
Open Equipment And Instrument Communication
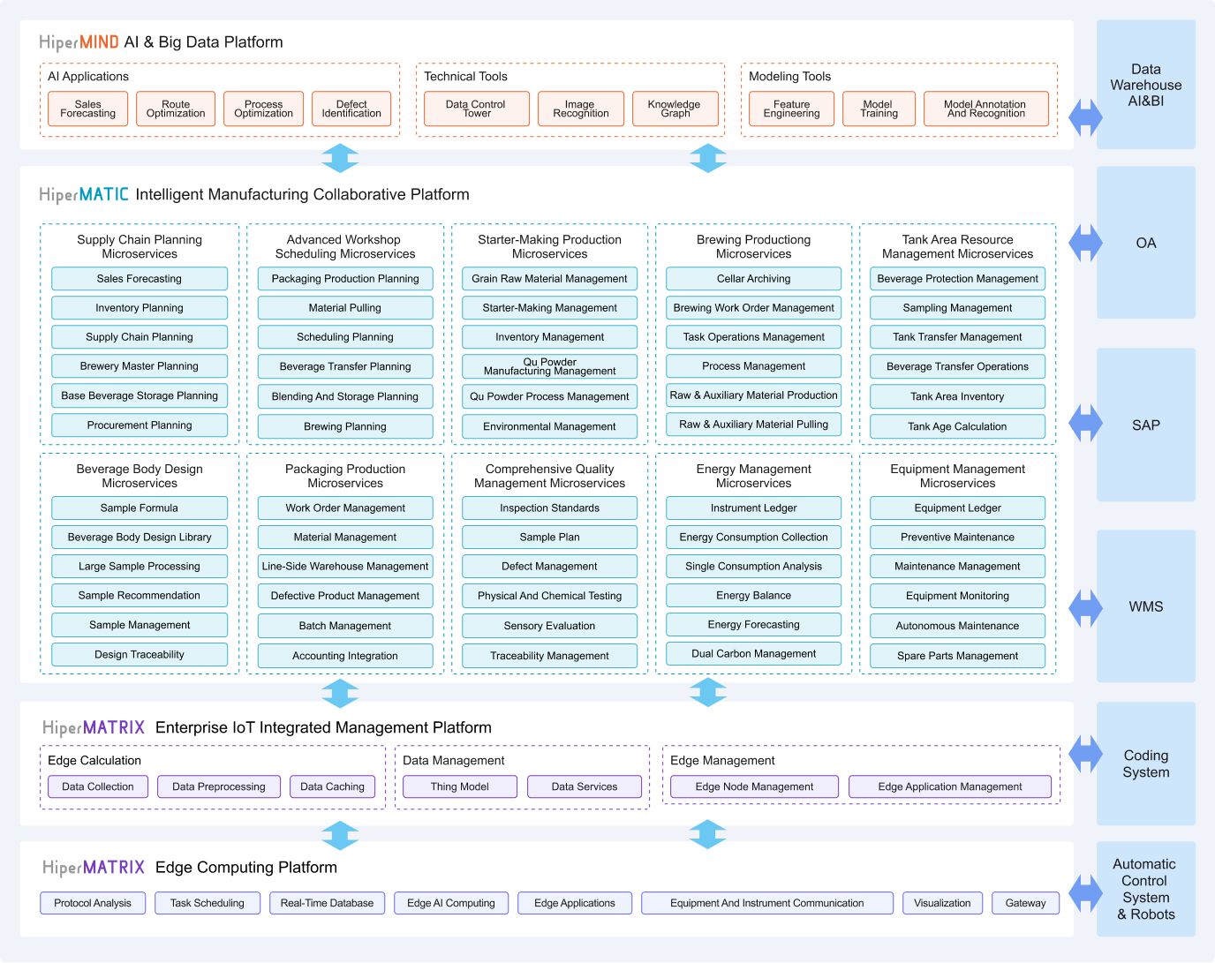coord(767,903)
